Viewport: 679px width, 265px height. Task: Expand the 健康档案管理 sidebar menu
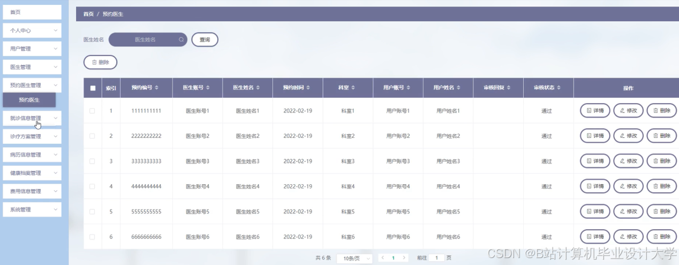32,173
